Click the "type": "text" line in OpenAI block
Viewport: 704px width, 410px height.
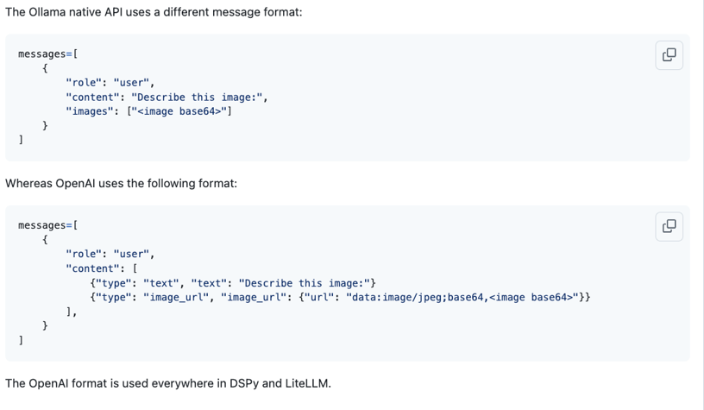[232, 283]
